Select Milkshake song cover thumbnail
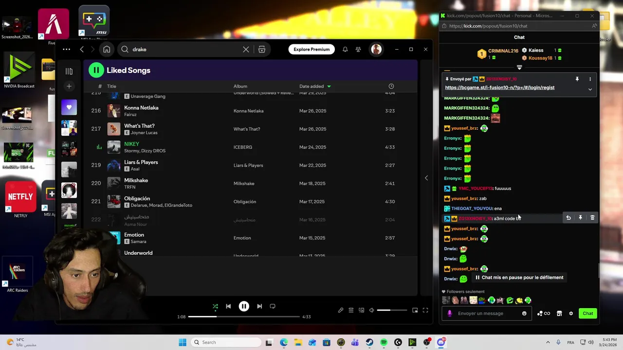Viewport: 623px width, 350px height. coord(114,183)
